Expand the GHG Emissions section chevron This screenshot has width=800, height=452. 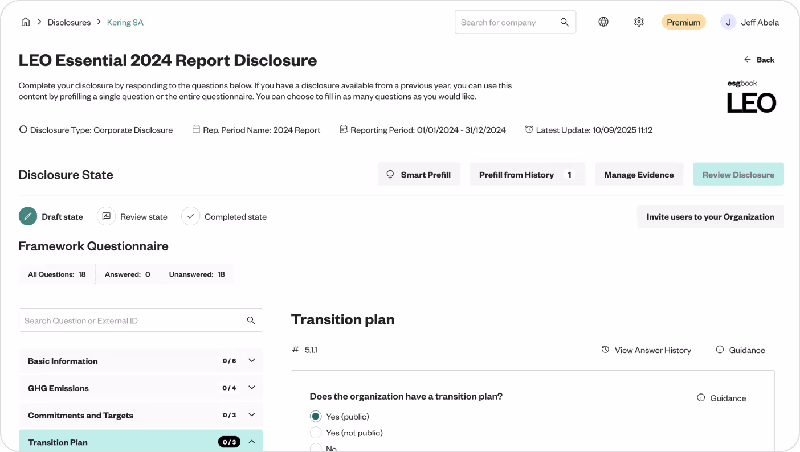point(252,388)
